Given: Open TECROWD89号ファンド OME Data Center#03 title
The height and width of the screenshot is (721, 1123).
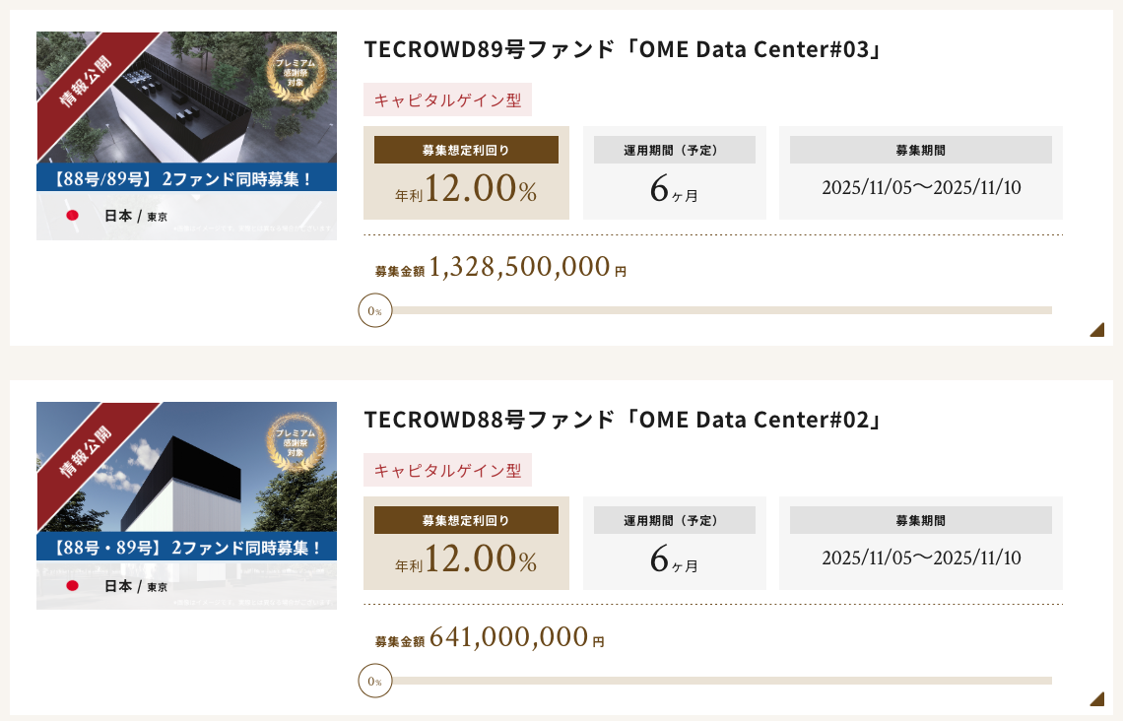Looking at the screenshot, I should click(x=622, y=49).
